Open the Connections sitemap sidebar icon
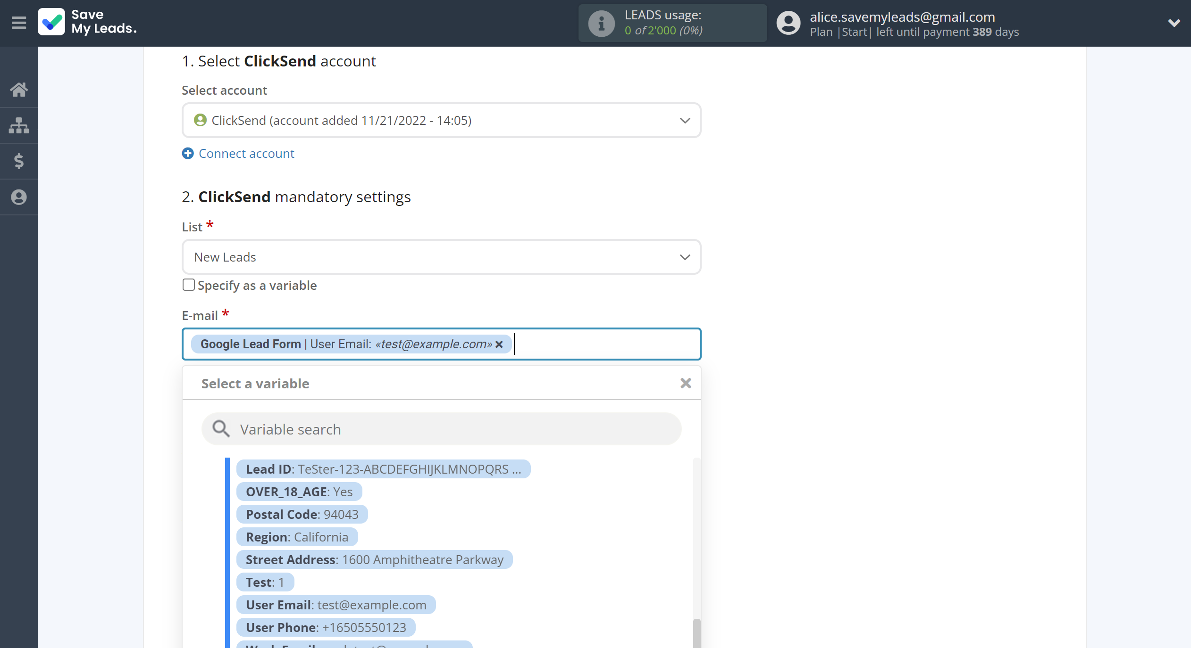This screenshot has width=1191, height=648. [x=19, y=125]
